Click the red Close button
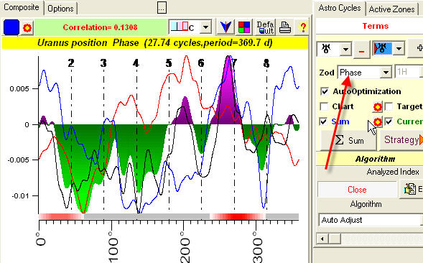Screen dimensions: 423x263 point(357,190)
